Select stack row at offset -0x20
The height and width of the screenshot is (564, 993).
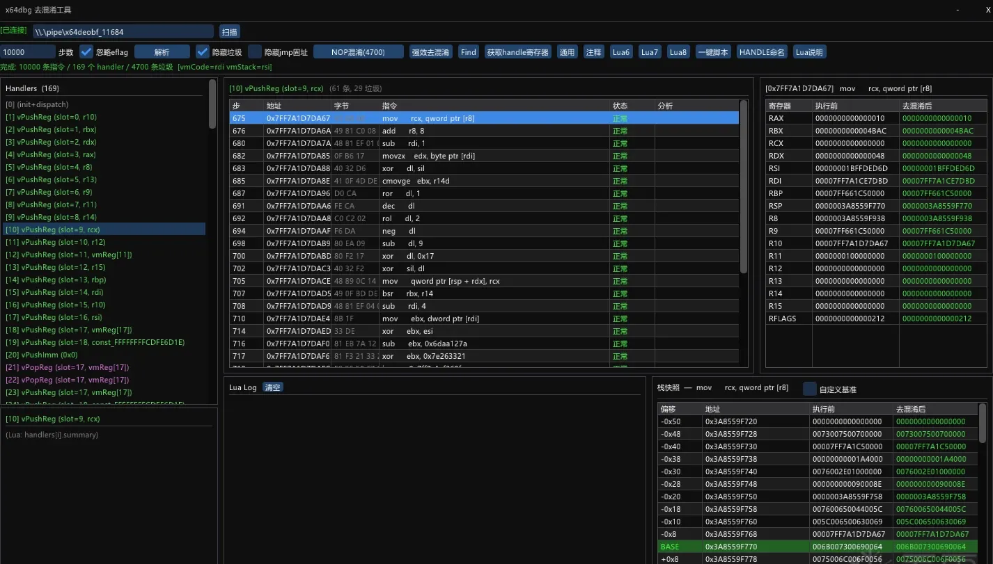(x=818, y=497)
